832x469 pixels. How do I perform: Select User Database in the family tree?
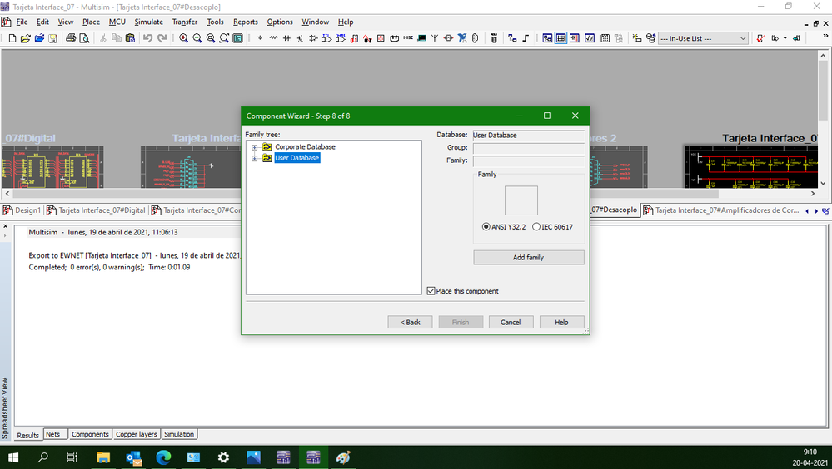(297, 158)
